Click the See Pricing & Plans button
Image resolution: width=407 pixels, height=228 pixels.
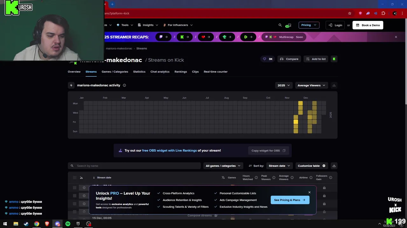(290, 200)
